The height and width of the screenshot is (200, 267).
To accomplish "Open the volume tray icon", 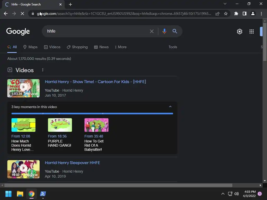I will pos(236,194).
